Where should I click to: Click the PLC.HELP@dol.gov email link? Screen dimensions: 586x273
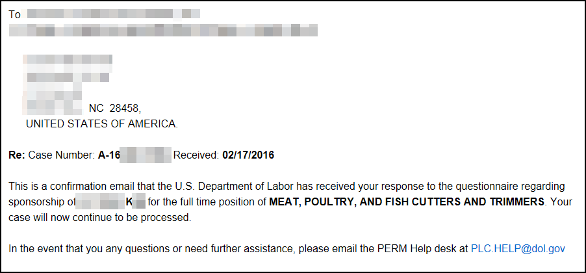pos(517,248)
